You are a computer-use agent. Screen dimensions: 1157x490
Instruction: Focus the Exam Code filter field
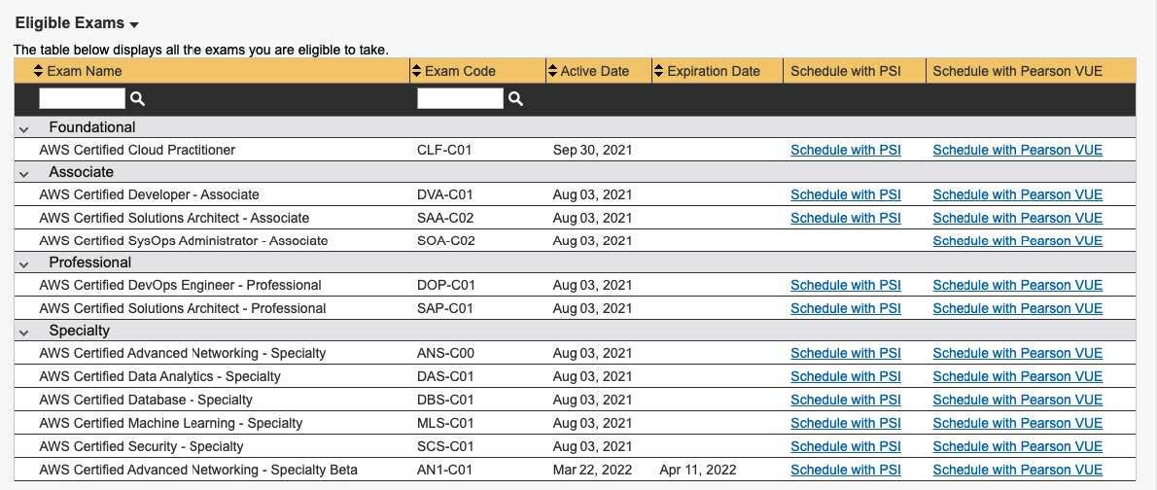(x=460, y=98)
